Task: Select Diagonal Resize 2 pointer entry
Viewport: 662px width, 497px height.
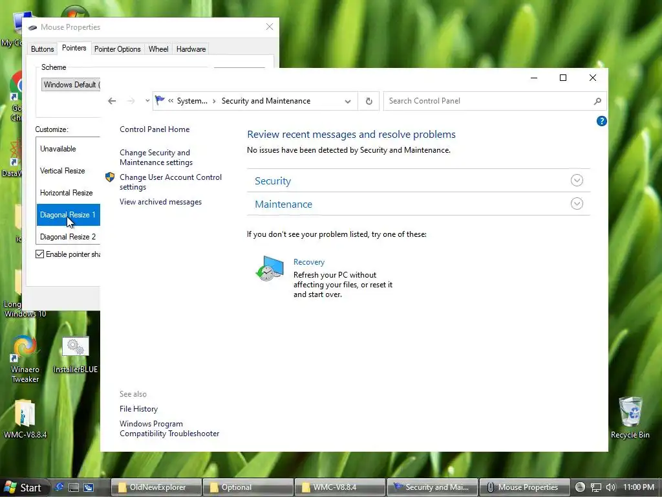Action: 69,237
